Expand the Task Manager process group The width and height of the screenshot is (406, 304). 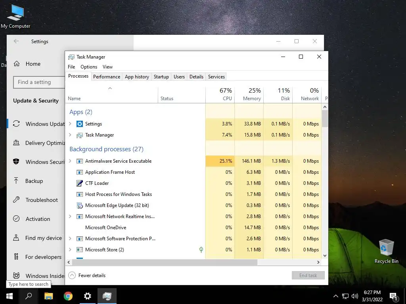[70, 135]
